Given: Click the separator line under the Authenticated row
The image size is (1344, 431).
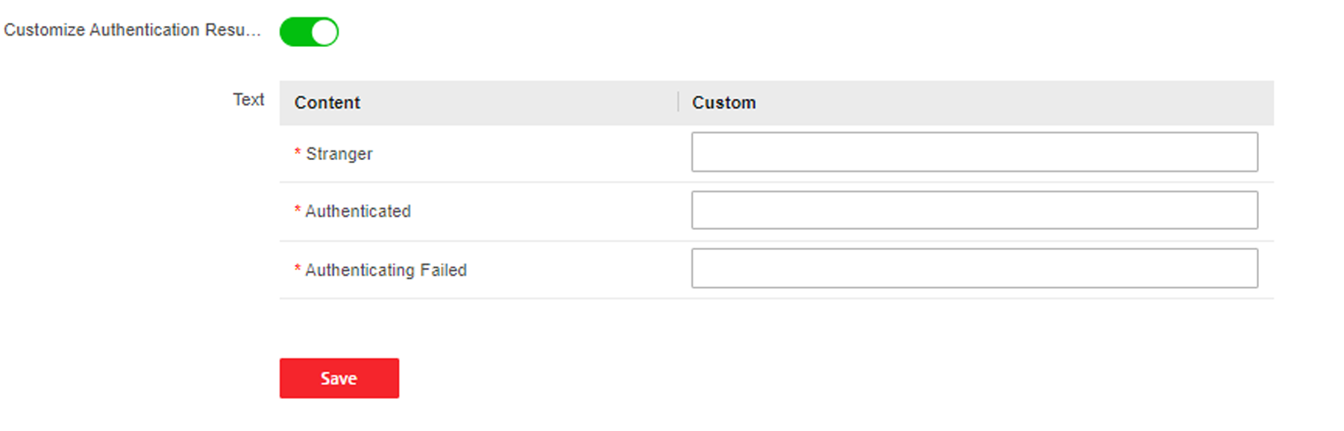Looking at the screenshot, I should click(776, 240).
